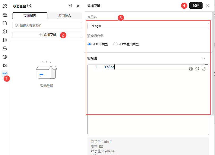215x155 pixels.
Task: Open the internationalization globe icon in sidebar
Action: [5, 57]
